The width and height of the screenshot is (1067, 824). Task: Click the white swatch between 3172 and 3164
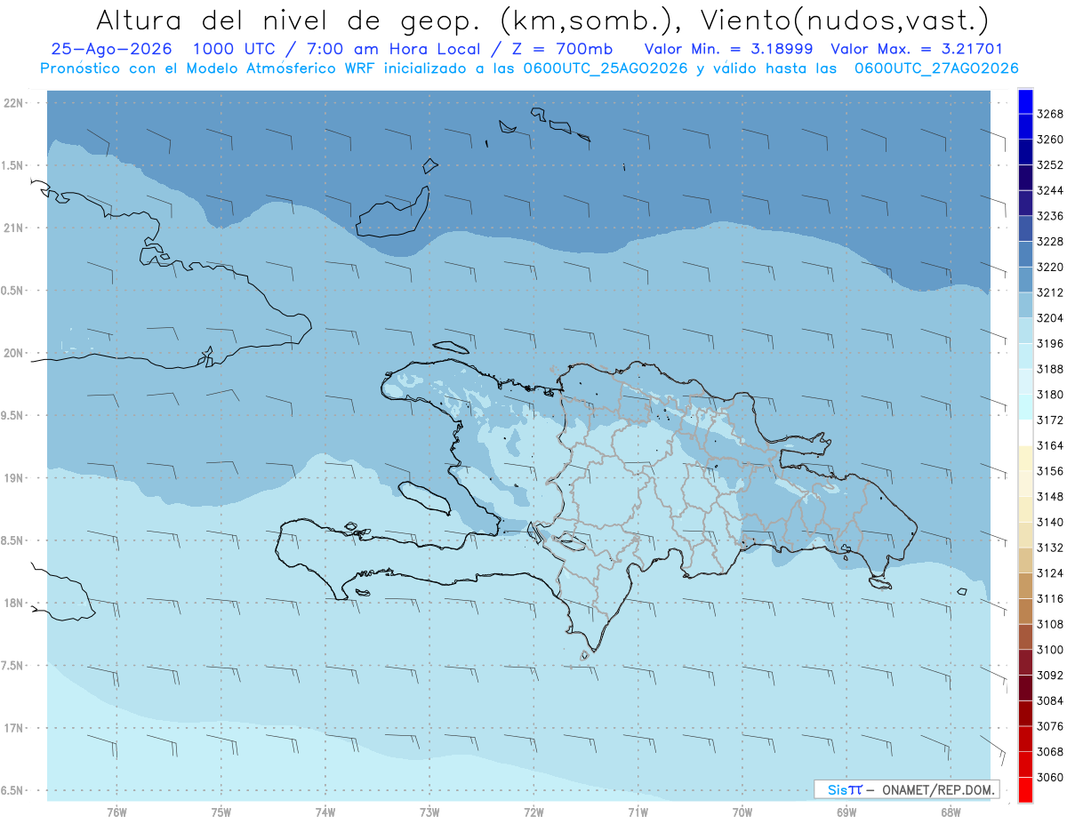click(1025, 432)
